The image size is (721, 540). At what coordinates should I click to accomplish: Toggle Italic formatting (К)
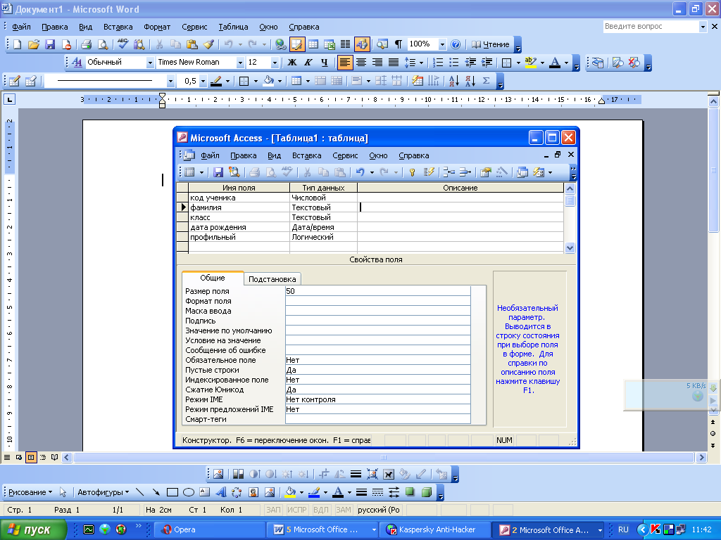308,63
